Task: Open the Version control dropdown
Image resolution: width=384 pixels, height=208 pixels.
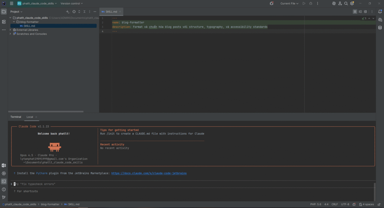Action: pyautogui.click(x=71, y=3)
